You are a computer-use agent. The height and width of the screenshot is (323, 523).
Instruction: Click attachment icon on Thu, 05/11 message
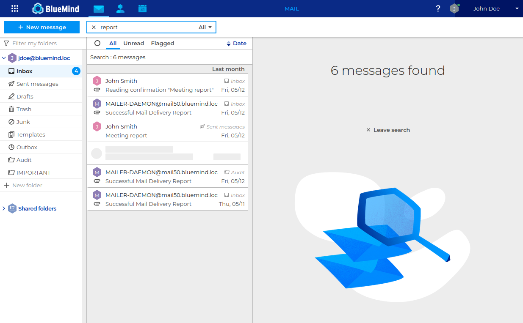(97, 204)
